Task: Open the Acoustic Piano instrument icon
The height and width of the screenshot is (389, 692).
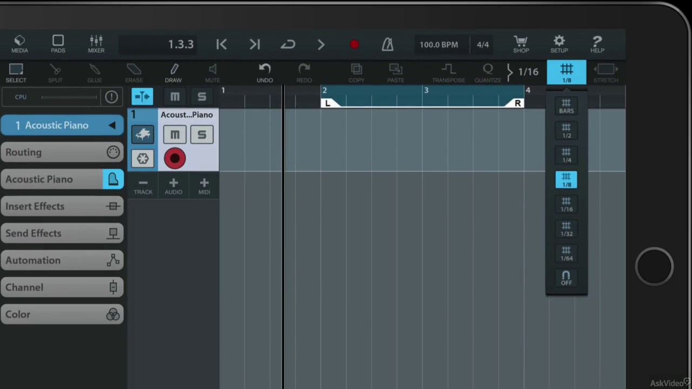Action: [x=143, y=135]
